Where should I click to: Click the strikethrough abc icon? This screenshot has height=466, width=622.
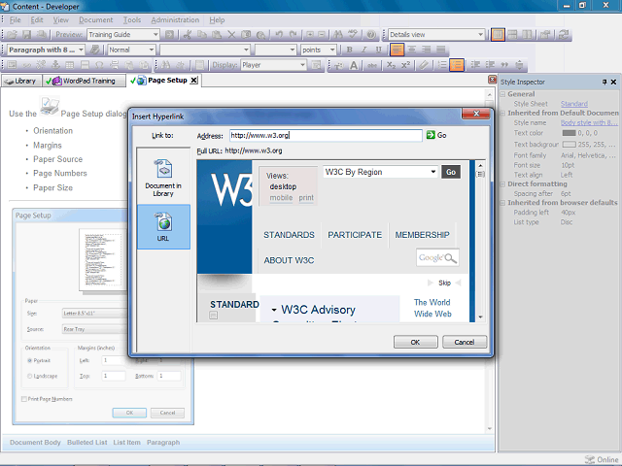[x=371, y=65]
